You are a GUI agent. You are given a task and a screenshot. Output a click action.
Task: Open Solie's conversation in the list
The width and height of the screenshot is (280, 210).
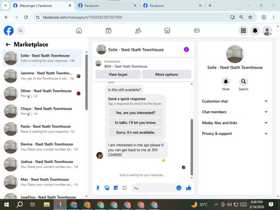[x=43, y=58]
